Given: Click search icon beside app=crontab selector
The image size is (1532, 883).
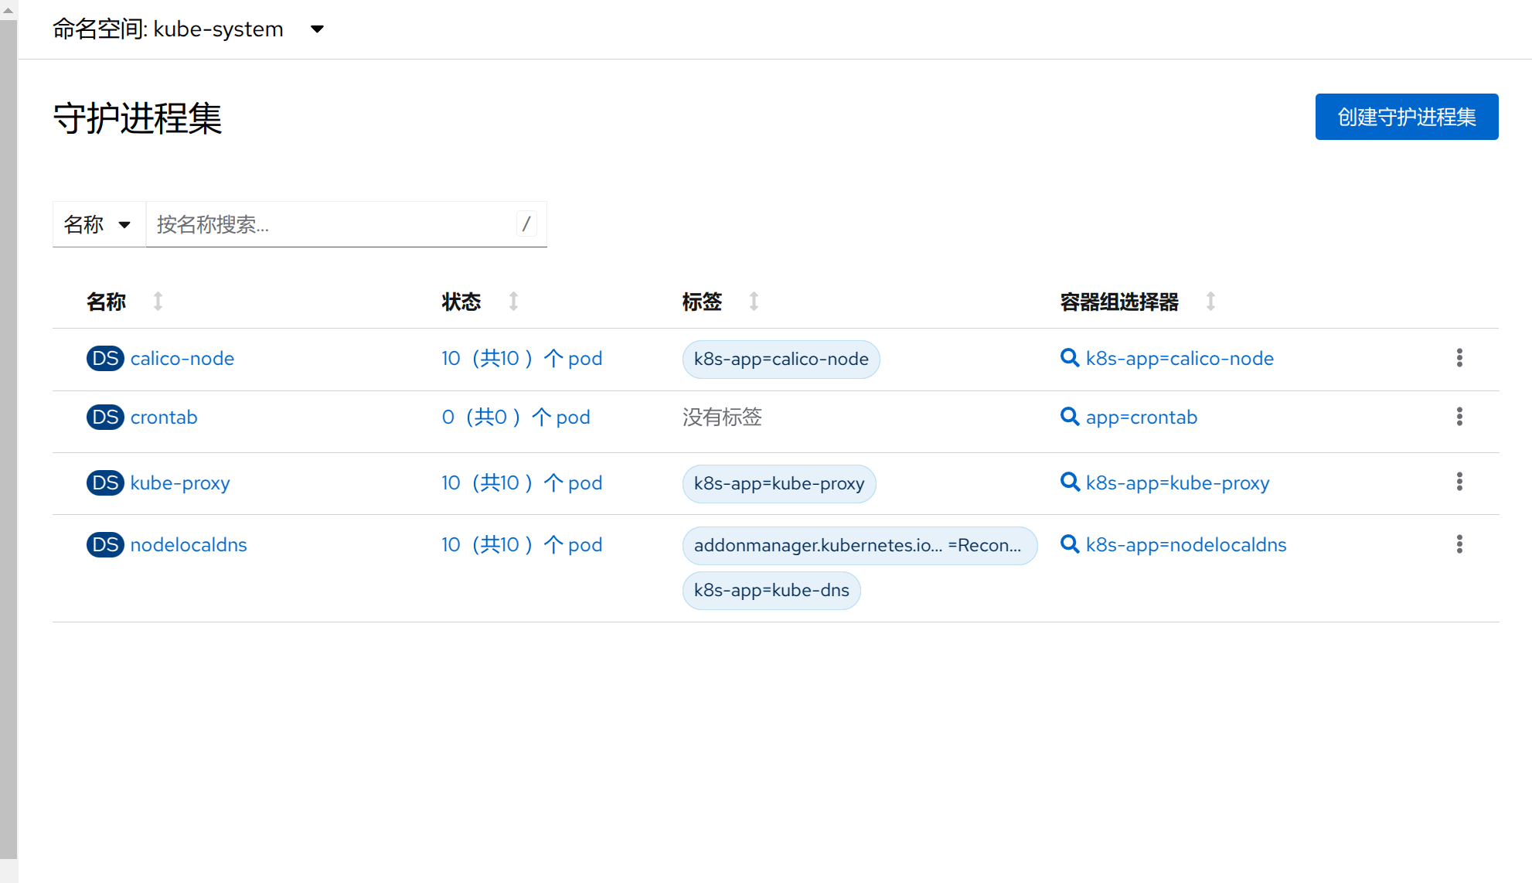Looking at the screenshot, I should coord(1070,417).
